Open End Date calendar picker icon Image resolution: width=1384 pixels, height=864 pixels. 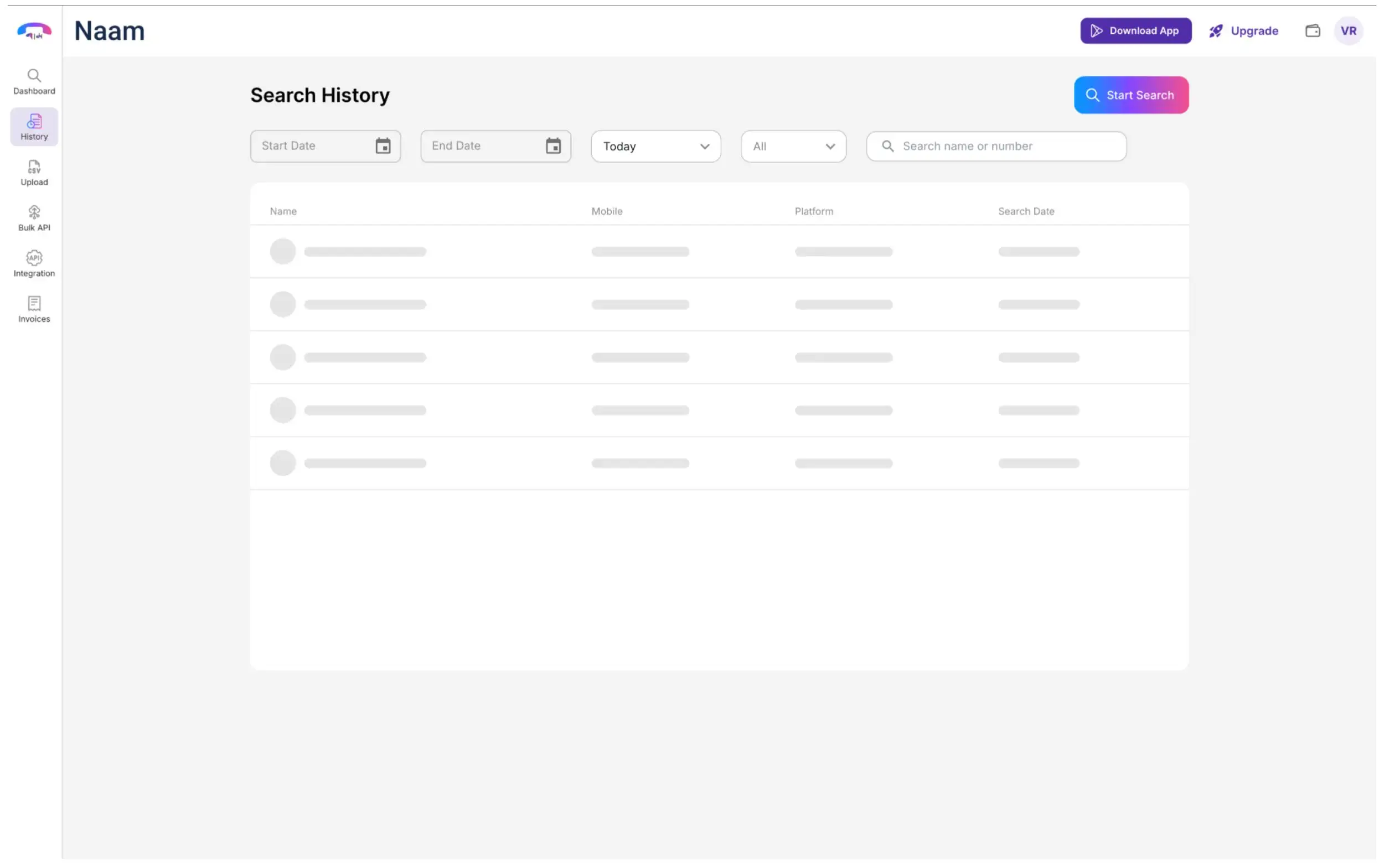click(552, 146)
